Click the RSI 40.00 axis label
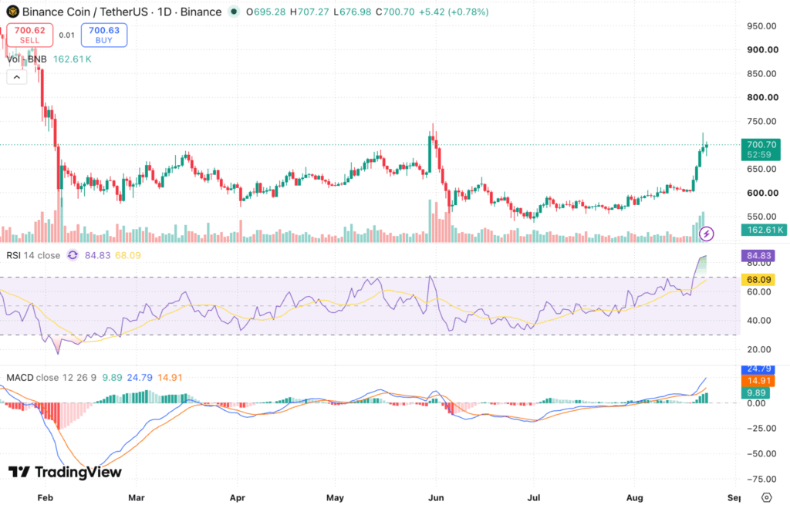 pyautogui.click(x=759, y=321)
